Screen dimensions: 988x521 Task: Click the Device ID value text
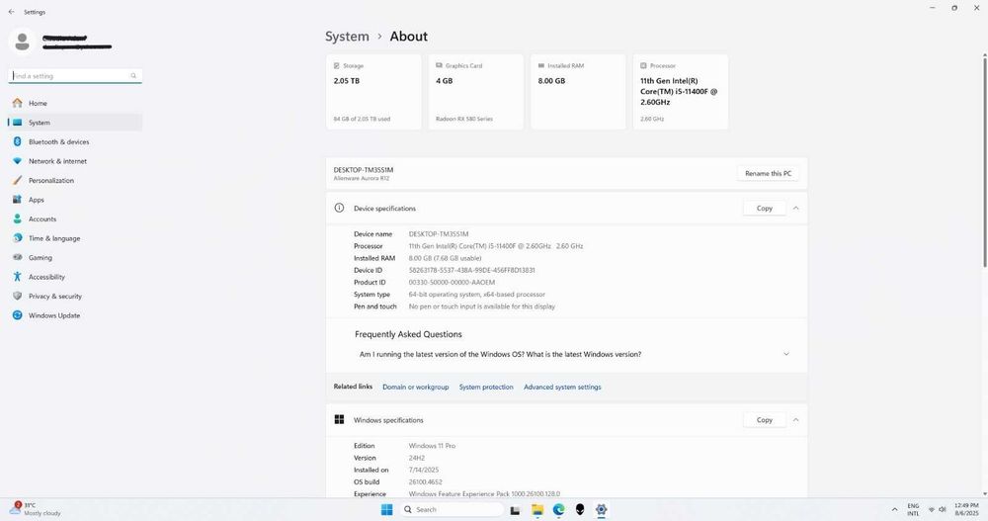472,270
